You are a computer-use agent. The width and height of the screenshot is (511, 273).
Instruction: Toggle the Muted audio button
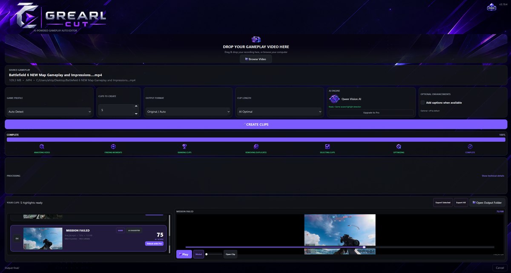pos(198,254)
